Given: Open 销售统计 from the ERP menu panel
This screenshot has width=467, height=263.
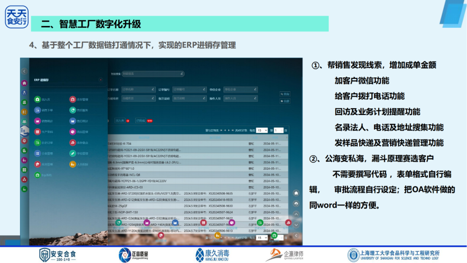Looking at the screenshot, I should click(x=44, y=121).
